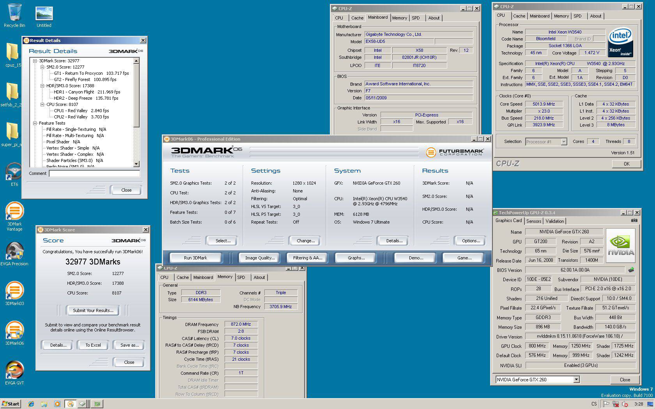655x409 pixels.
Task: Click the Demo button
Action: (416, 258)
